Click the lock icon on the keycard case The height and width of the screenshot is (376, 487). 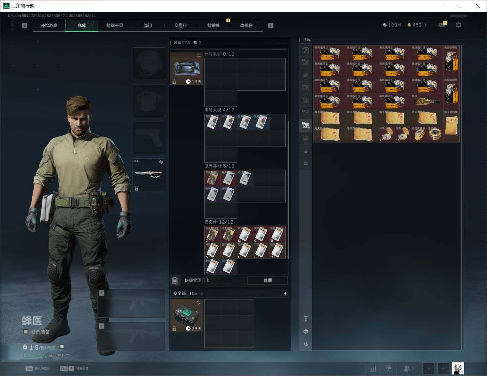point(174,82)
